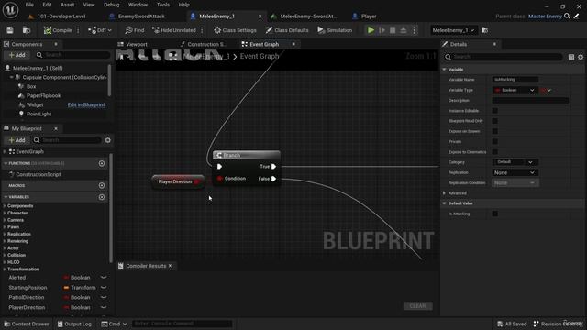The height and width of the screenshot is (330, 587).
Task: Open the File menu
Action: click(x=29, y=5)
